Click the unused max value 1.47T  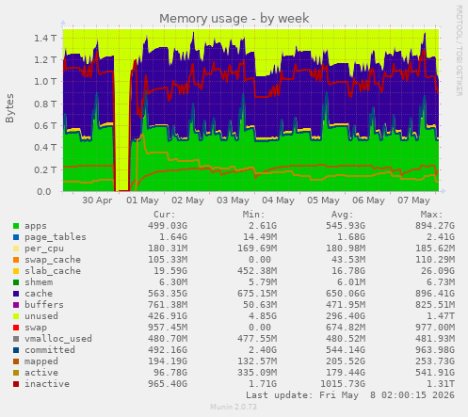click(441, 316)
